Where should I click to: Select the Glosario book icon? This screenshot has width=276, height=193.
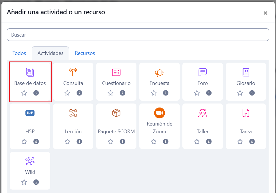pos(246,72)
